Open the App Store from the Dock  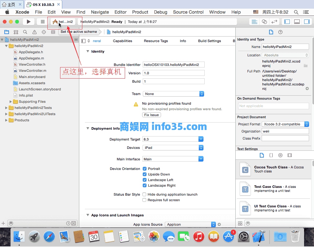[x=229, y=236]
